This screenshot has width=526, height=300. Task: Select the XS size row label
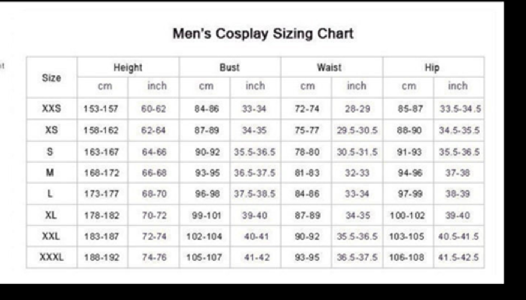51,130
